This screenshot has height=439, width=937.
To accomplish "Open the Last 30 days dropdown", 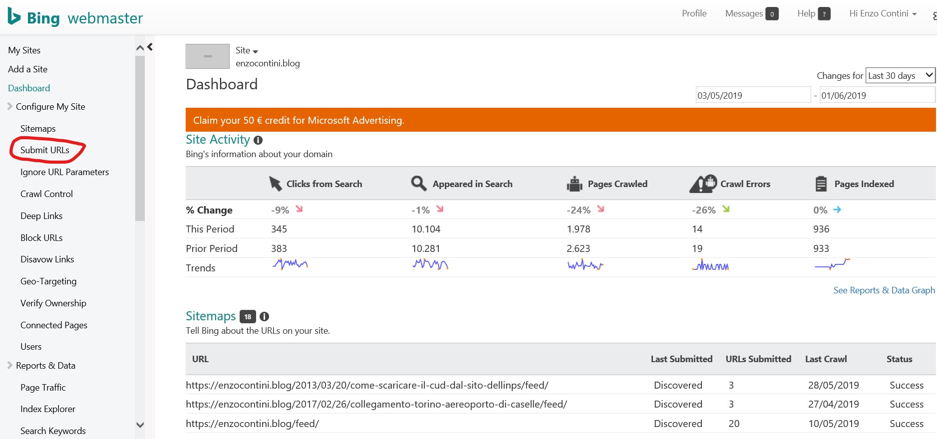I will (x=900, y=75).
